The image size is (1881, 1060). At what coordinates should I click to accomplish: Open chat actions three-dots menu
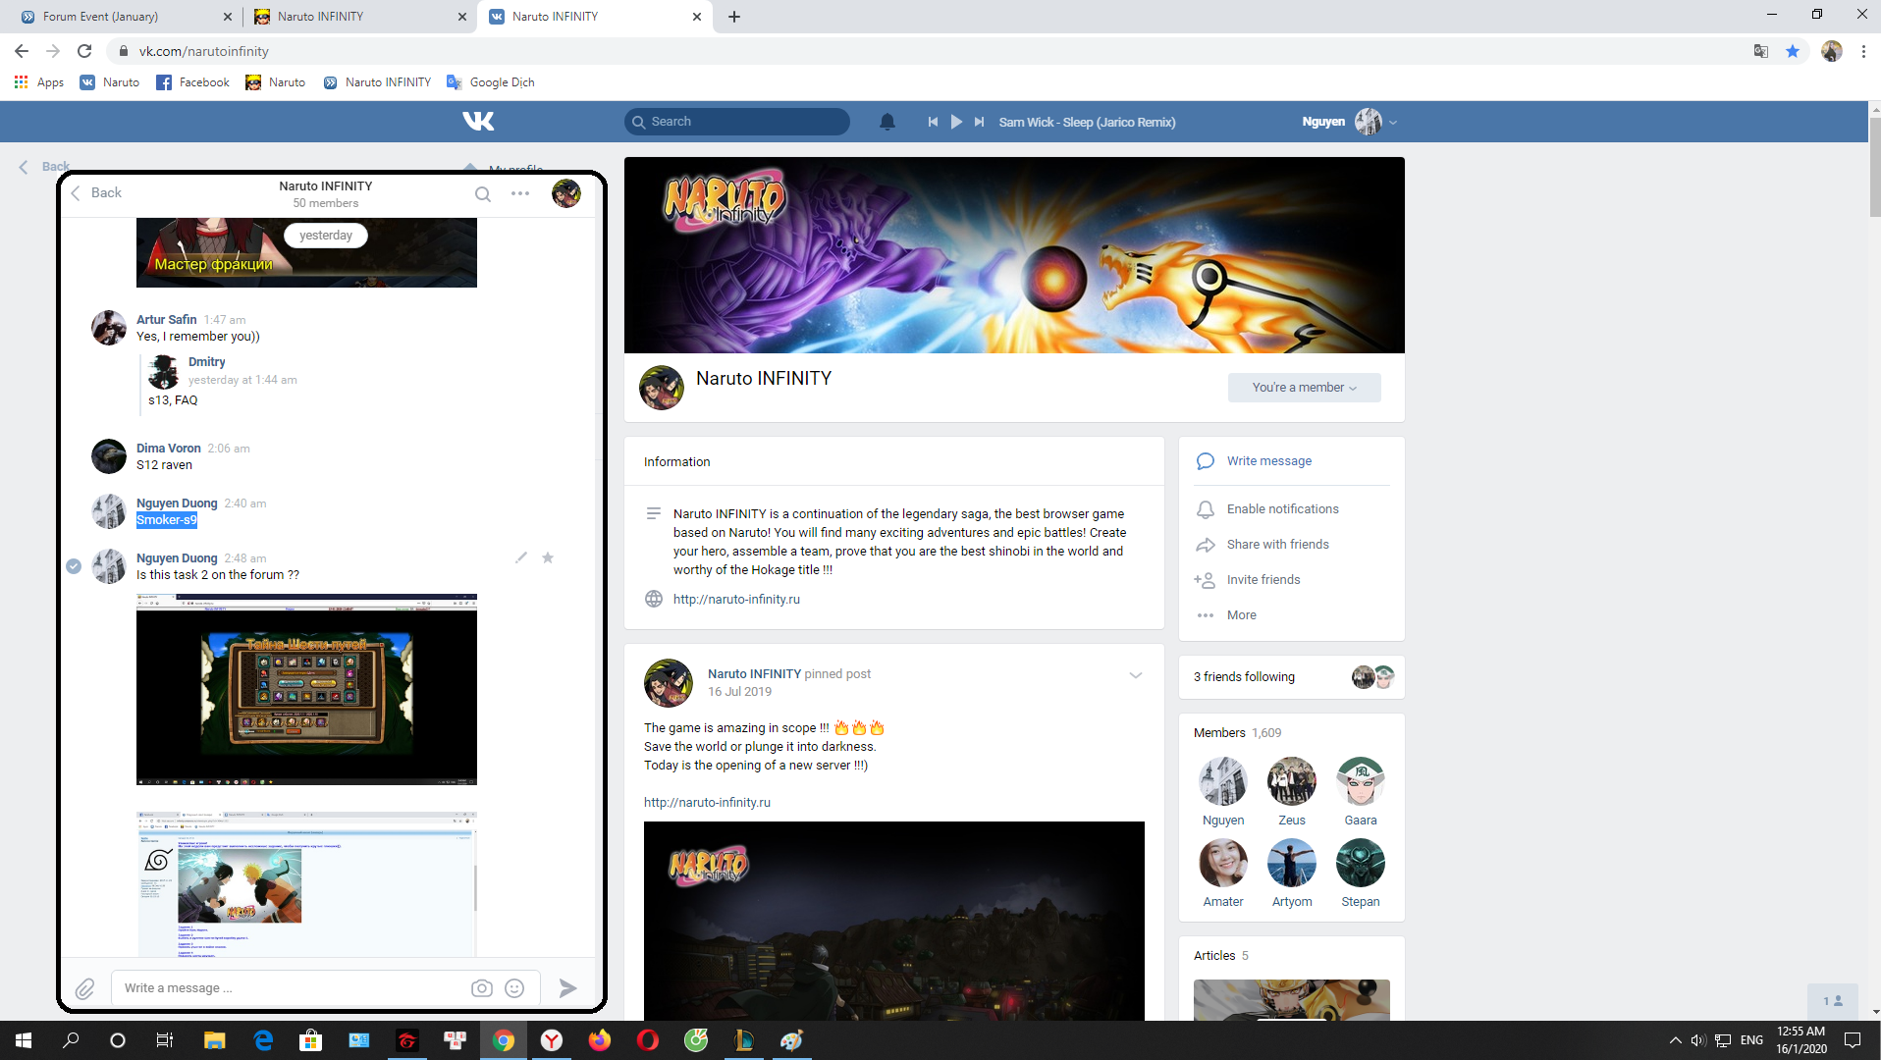[520, 193]
